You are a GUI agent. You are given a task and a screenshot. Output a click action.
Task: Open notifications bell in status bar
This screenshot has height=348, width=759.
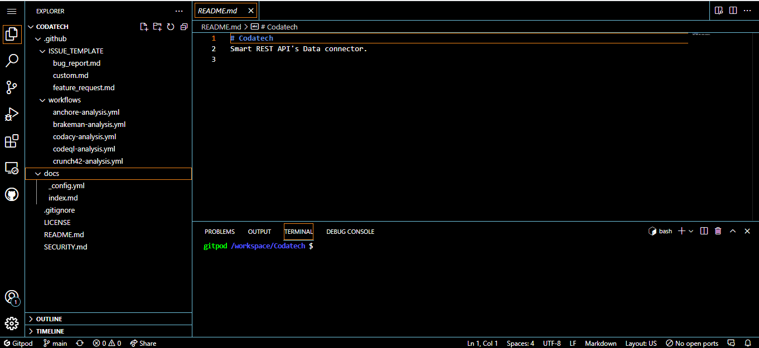(748, 343)
